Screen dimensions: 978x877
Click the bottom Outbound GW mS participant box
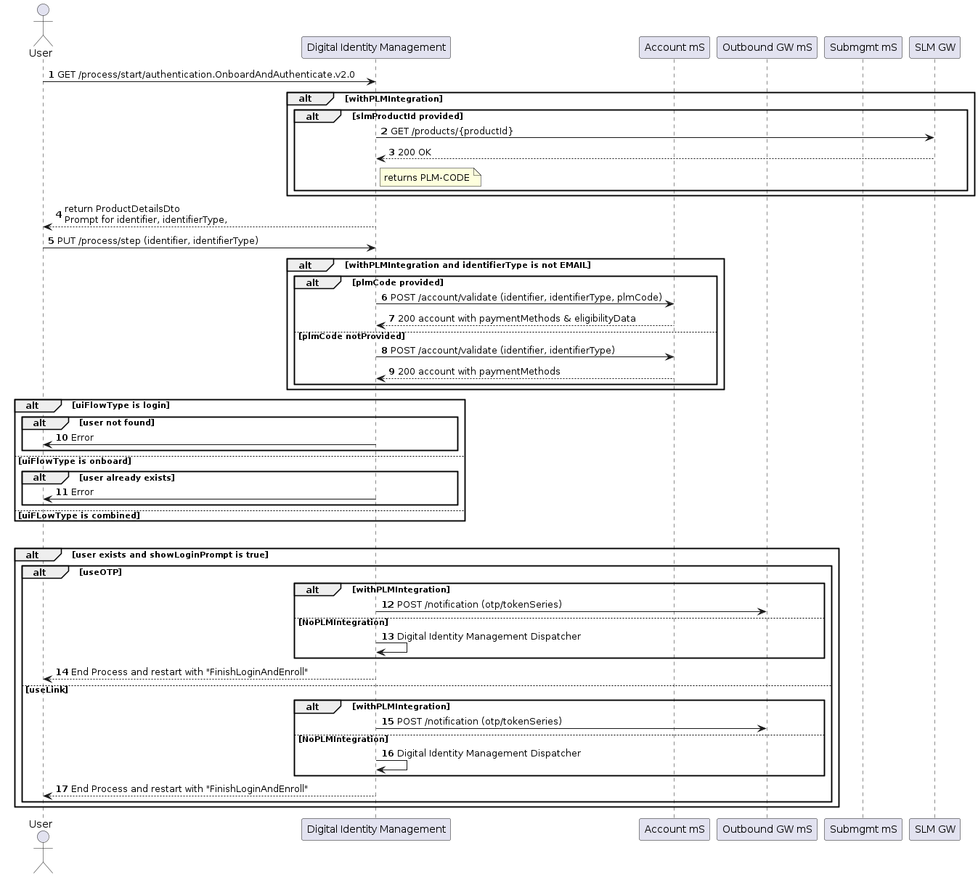(x=767, y=829)
